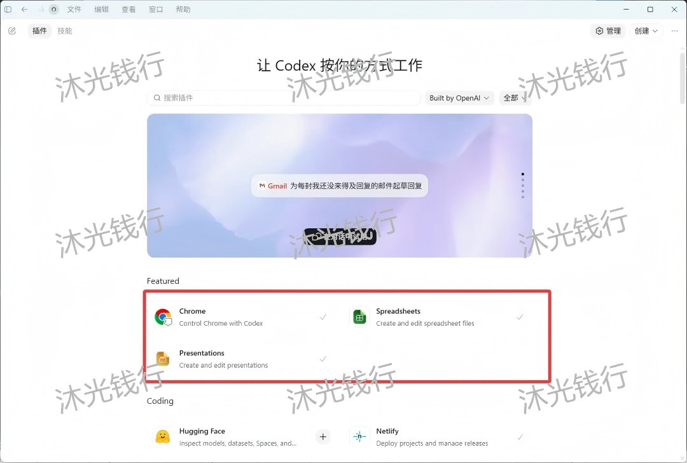Open the Presentations plugin title
This screenshot has width=687, height=463.
[x=202, y=353]
